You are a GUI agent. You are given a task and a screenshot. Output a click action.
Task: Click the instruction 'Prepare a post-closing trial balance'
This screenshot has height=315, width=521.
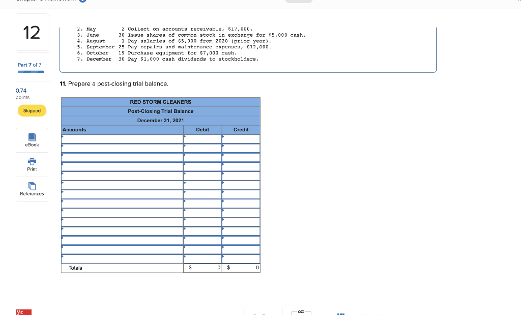(114, 84)
